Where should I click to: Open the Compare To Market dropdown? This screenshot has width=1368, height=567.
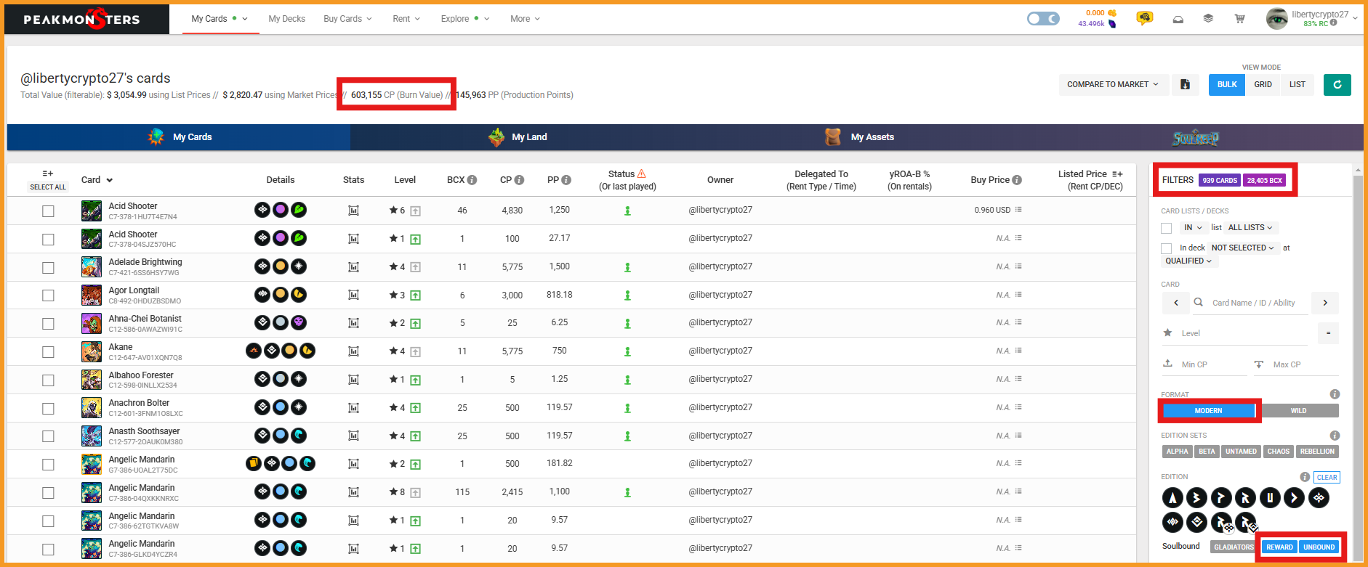coord(1112,84)
